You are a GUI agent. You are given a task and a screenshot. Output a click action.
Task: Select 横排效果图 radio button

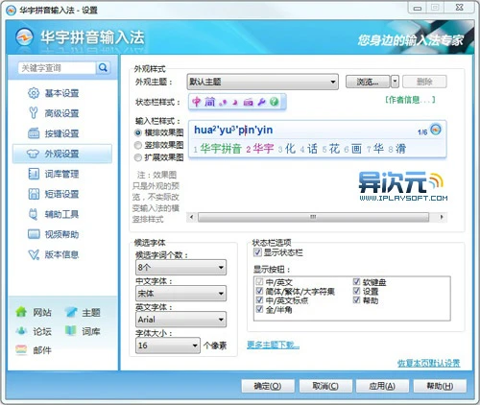pos(138,132)
